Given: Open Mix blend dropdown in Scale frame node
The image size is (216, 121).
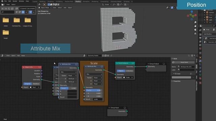Looking at the screenshot, I should [x=94, y=74].
